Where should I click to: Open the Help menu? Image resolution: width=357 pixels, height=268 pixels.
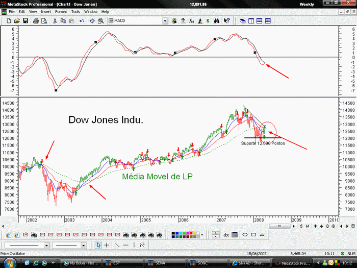[x=105, y=12]
